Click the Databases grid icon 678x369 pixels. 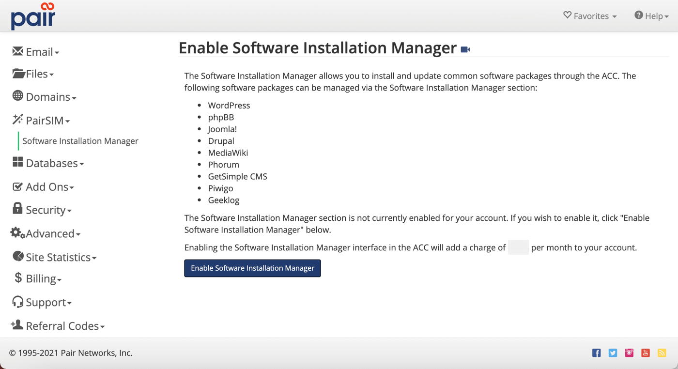[x=18, y=162]
